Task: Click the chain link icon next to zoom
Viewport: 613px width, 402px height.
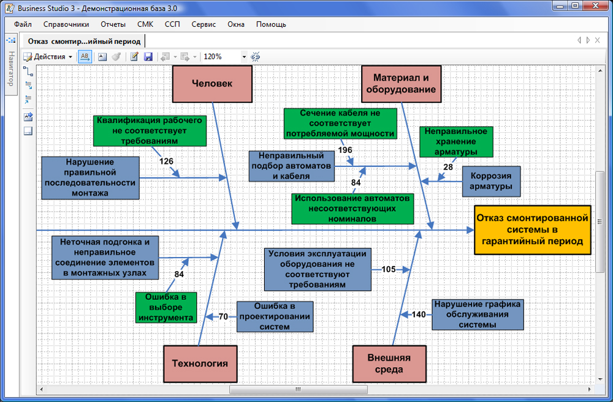Action: (256, 56)
